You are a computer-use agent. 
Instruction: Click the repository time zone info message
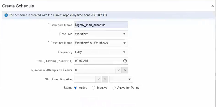[x=58, y=15]
